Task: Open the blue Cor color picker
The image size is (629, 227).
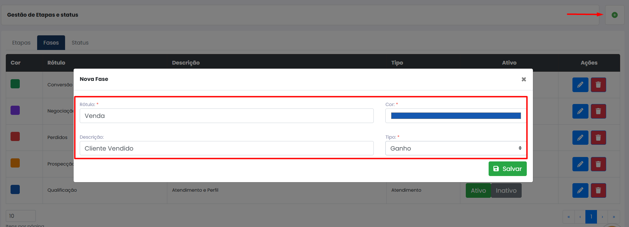Action: [456, 116]
